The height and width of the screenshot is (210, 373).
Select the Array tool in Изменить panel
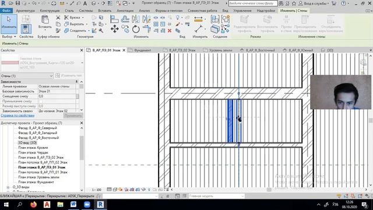pyautogui.click(x=156, y=24)
